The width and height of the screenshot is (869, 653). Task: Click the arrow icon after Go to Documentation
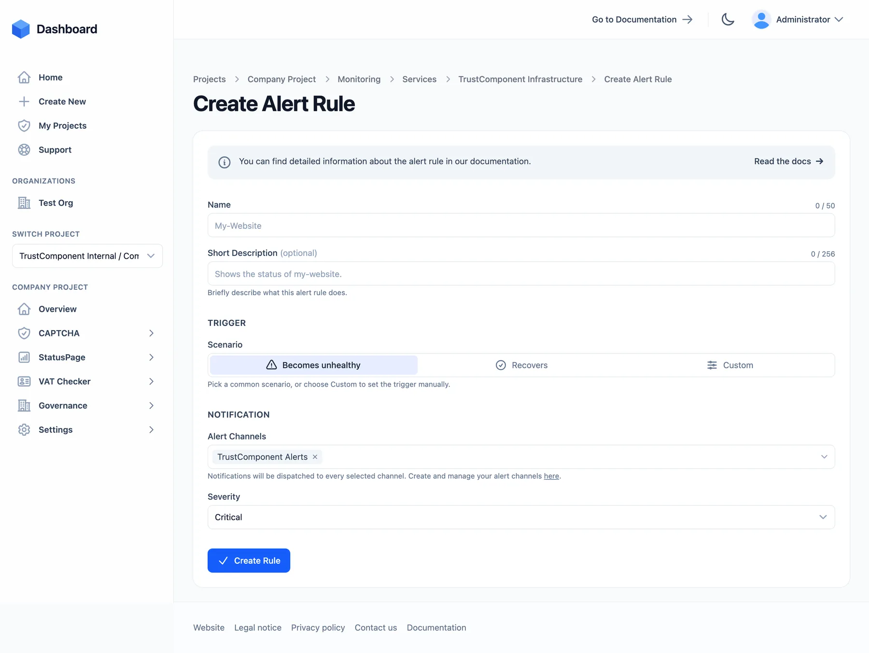pyautogui.click(x=687, y=19)
